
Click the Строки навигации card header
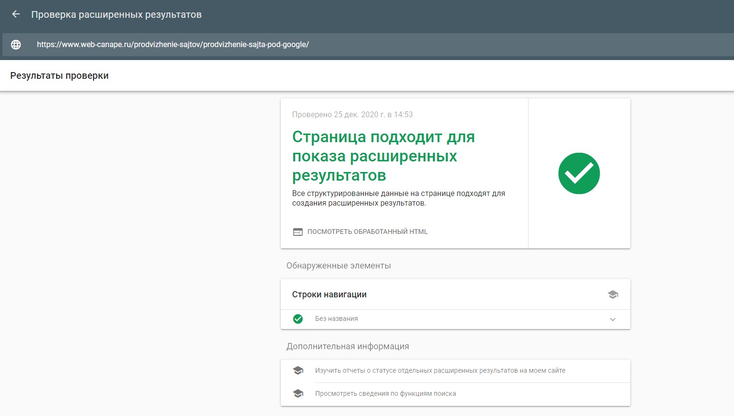[329, 294]
